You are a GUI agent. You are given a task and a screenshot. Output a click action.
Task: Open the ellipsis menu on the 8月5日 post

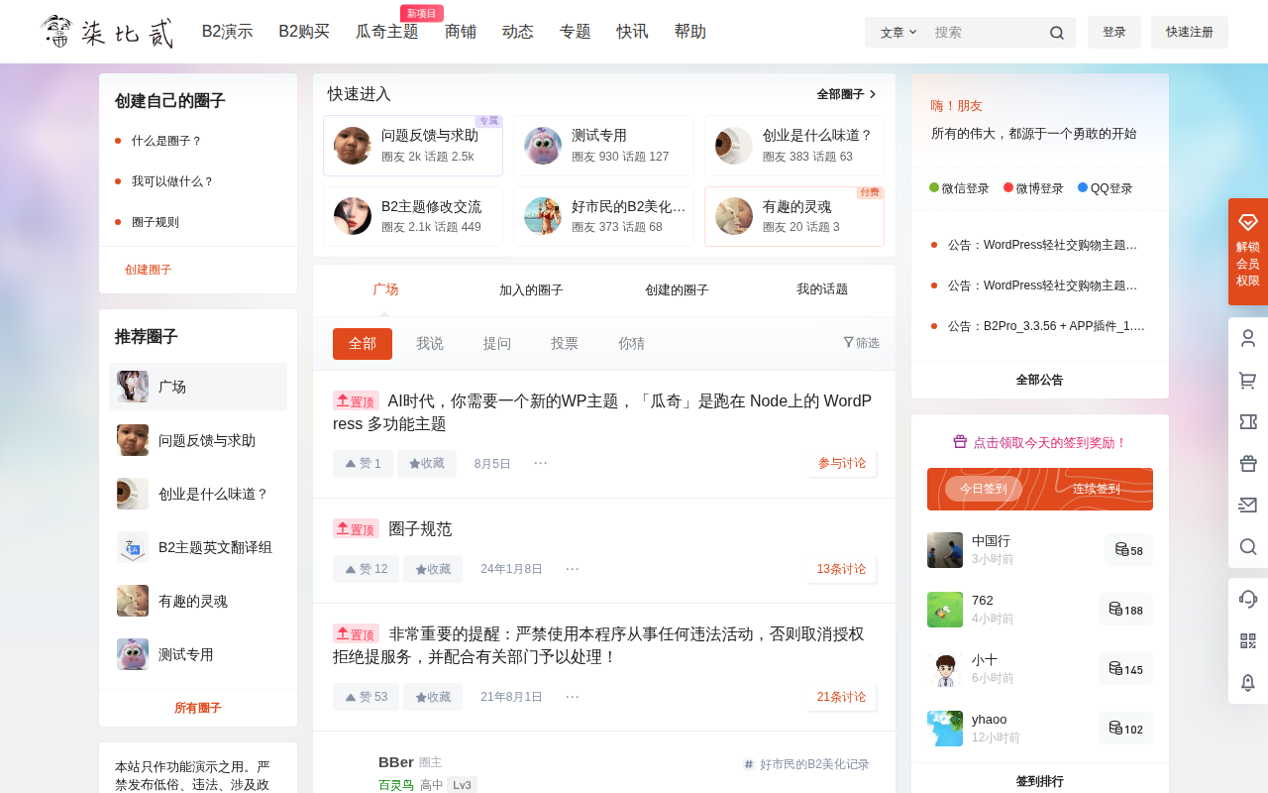coord(540,463)
